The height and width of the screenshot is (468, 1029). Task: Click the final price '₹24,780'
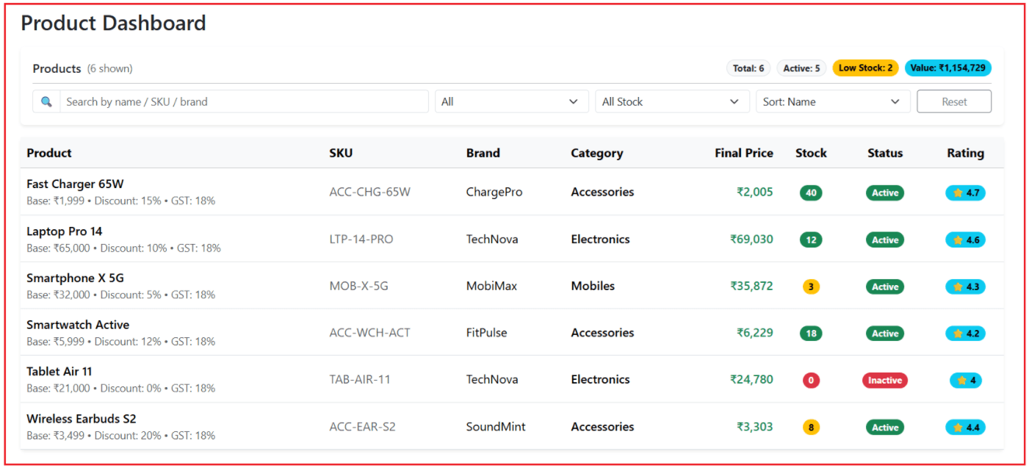coord(751,379)
